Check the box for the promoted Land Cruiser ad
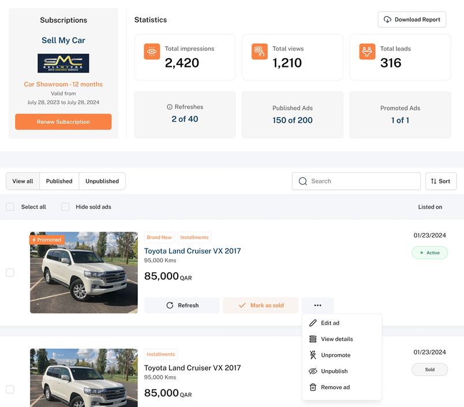The height and width of the screenshot is (407, 464). click(x=10, y=273)
